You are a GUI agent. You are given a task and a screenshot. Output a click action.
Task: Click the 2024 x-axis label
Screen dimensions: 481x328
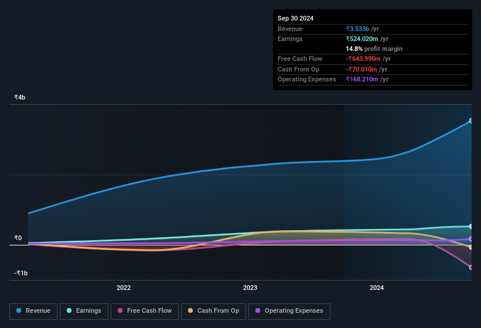(377, 288)
